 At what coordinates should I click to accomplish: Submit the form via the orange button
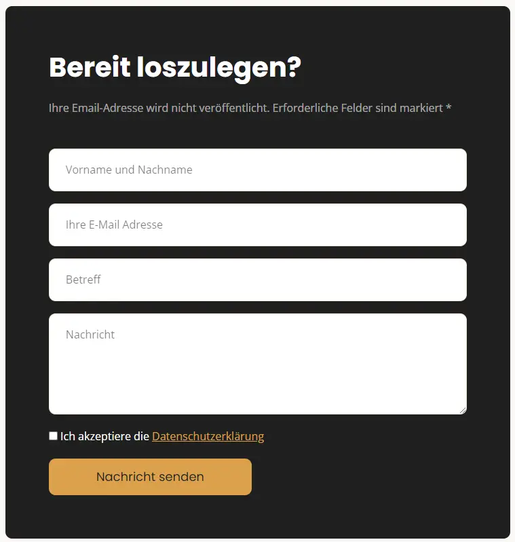[x=150, y=477]
